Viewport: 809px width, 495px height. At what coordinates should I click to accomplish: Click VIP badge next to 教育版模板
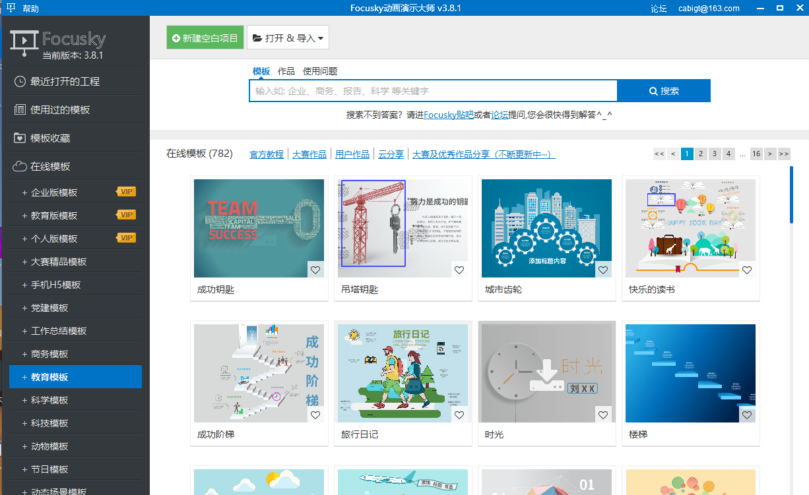pyautogui.click(x=126, y=215)
